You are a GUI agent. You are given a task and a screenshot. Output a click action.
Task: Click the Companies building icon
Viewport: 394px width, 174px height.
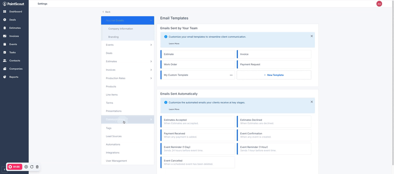(x=4, y=69)
